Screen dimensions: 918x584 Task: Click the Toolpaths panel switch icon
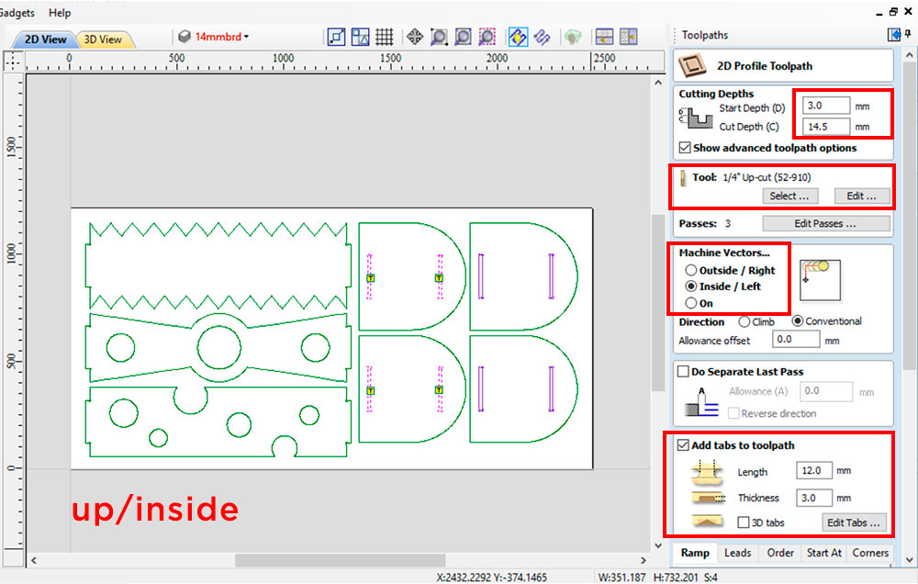click(x=894, y=35)
